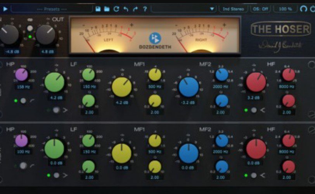
Task: Click the lower channel 2000 Hz MF2 frequency value
Action: (x=220, y=152)
